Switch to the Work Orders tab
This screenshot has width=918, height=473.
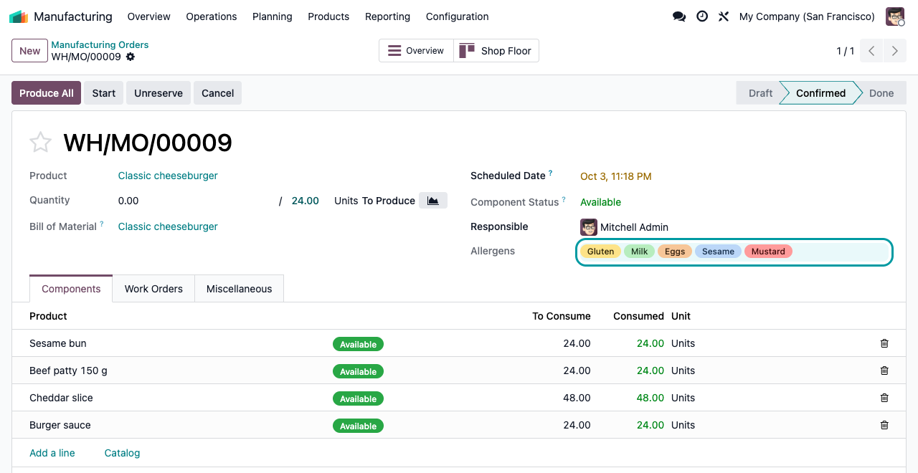point(153,289)
